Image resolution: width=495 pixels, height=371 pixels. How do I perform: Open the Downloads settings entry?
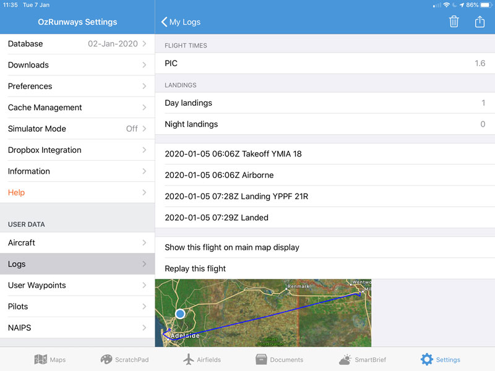pyautogui.click(x=77, y=65)
